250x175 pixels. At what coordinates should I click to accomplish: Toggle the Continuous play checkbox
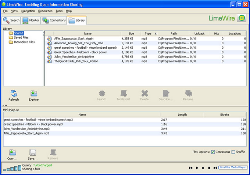click(213, 152)
